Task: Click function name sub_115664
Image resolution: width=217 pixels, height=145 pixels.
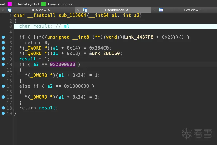Action: click(73, 15)
